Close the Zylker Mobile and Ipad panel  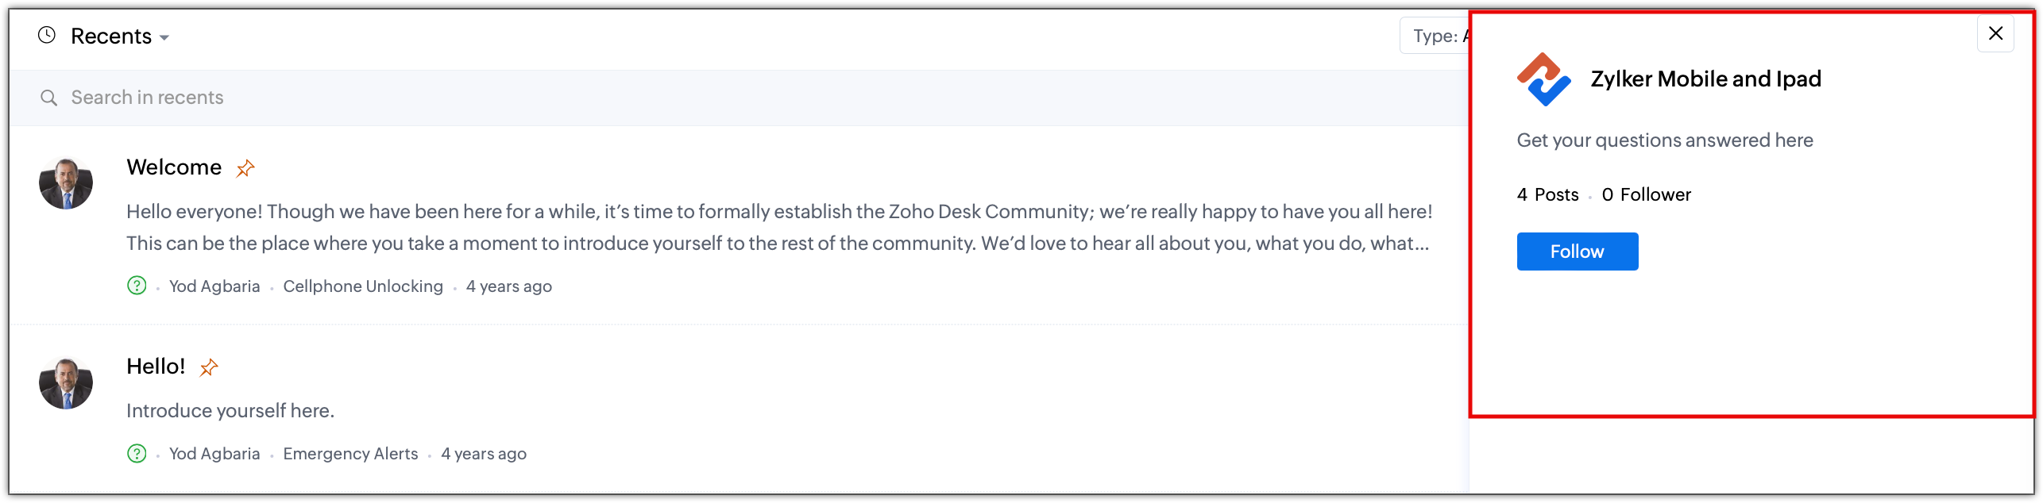click(1995, 33)
